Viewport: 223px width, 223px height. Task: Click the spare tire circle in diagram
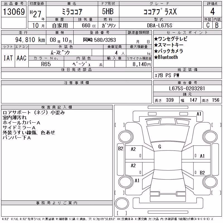click(x=122, y=203)
